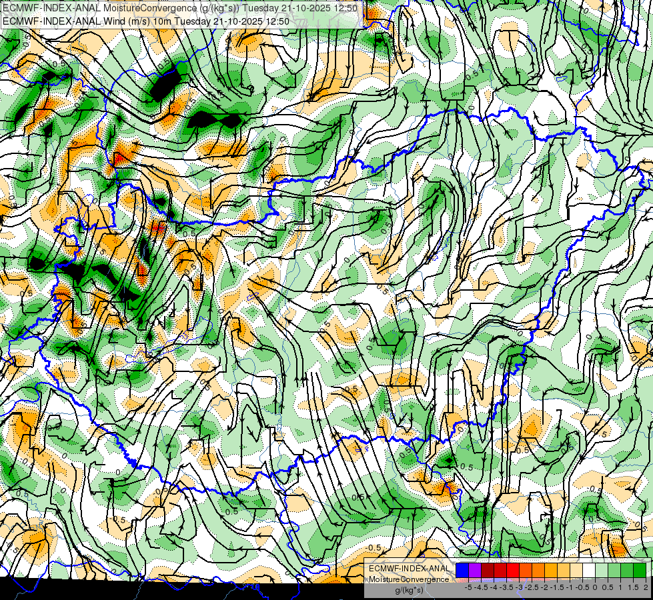Click the legend label ECMWF-INDEX-ANAL
The height and width of the screenshot is (600, 653).
pos(409,569)
